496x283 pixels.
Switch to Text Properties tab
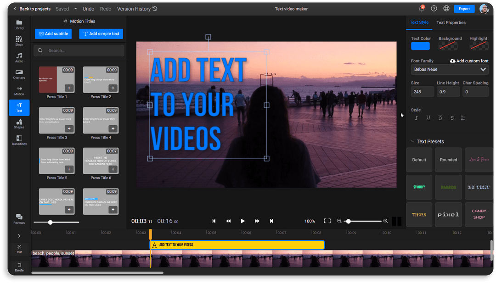click(x=451, y=22)
